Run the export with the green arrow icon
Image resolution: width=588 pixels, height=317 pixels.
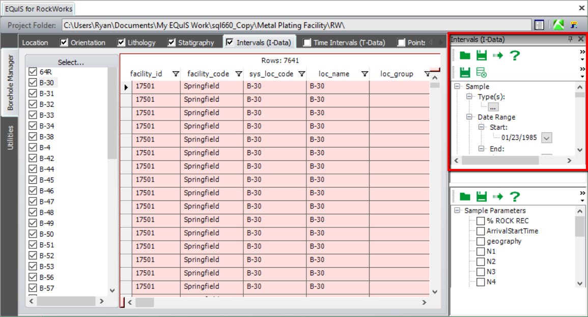[497, 55]
